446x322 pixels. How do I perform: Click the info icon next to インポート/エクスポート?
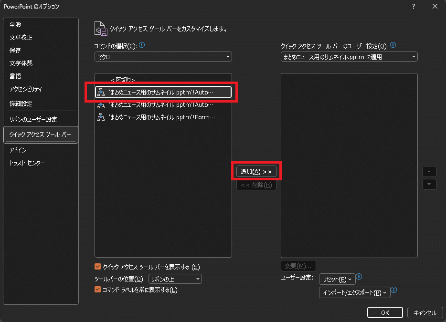click(x=393, y=290)
